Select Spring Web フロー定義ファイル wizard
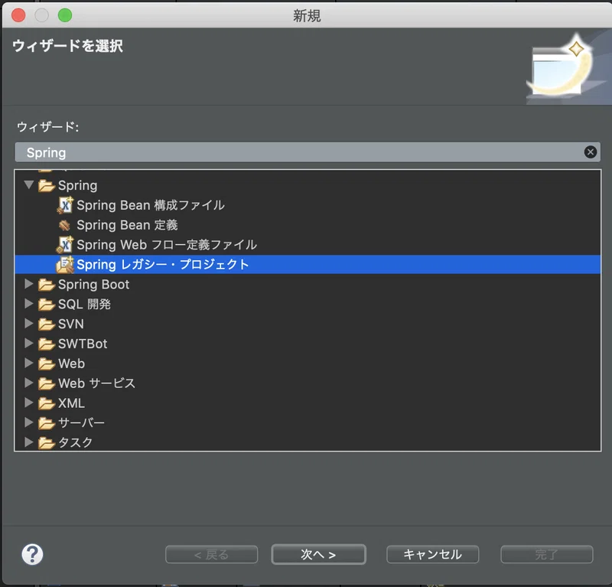612x587 pixels. click(167, 245)
